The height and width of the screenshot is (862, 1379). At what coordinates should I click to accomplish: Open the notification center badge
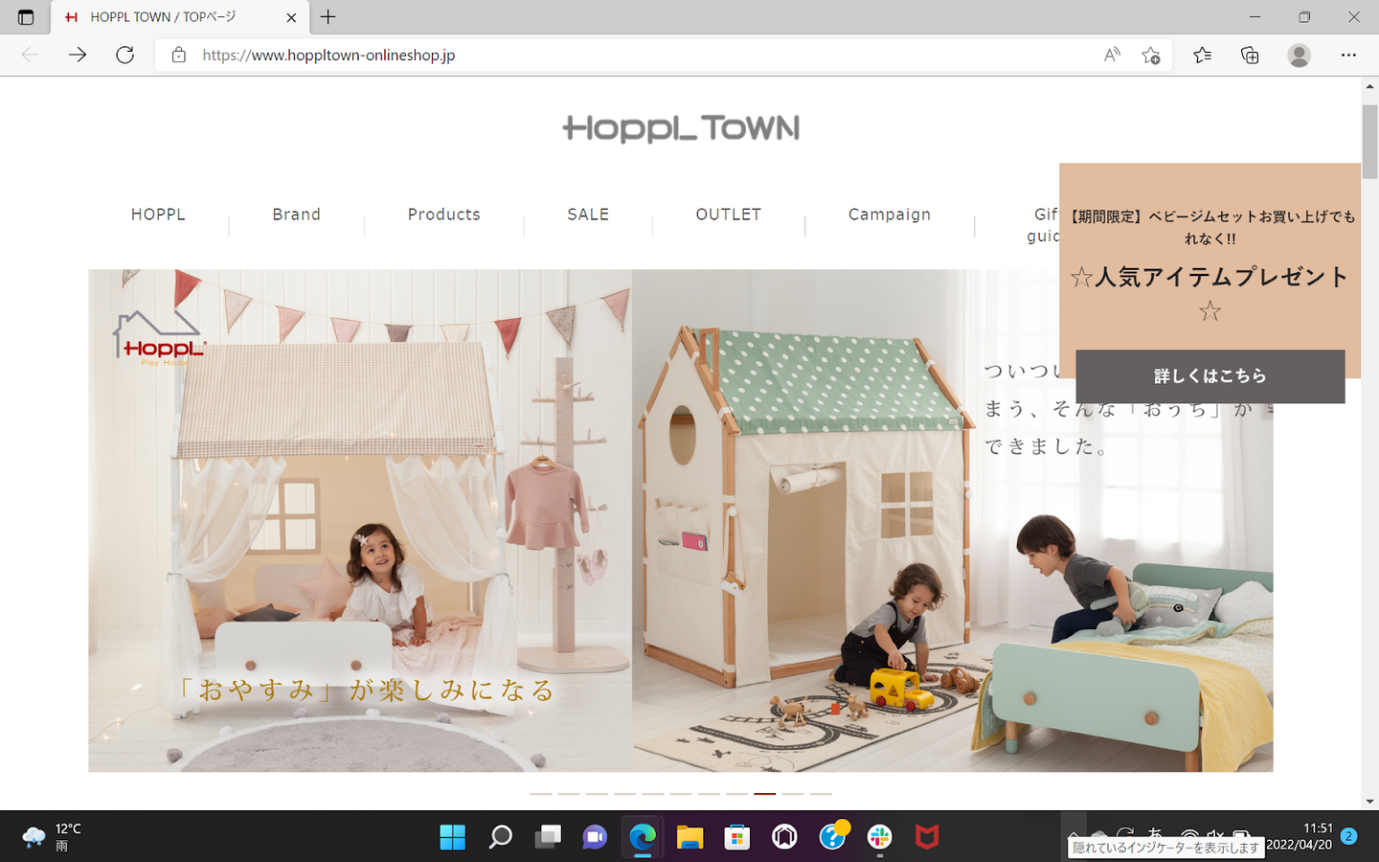1348,836
